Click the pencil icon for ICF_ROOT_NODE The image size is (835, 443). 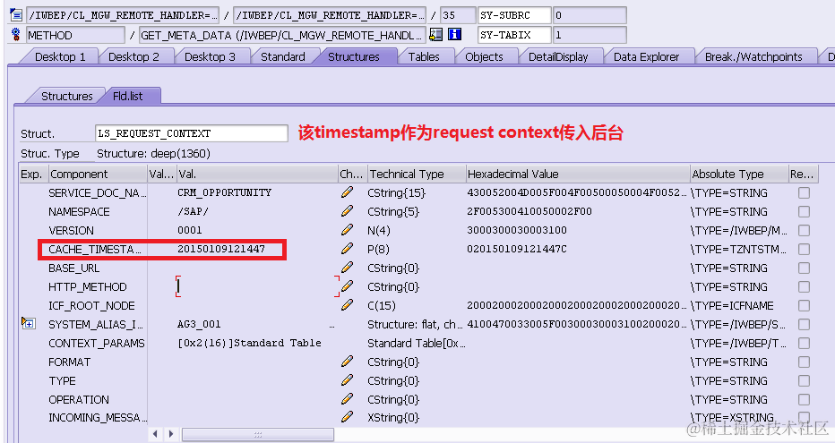click(x=348, y=305)
